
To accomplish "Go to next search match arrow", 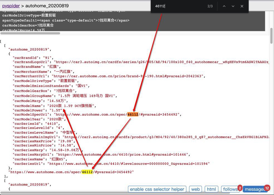I will click(233, 6).
